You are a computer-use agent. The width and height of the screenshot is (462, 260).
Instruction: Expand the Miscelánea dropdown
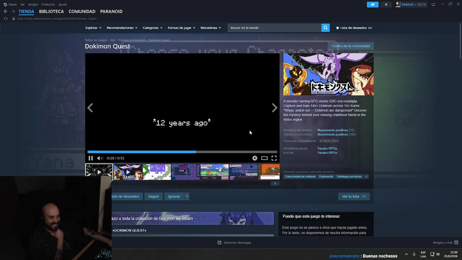click(x=211, y=28)
